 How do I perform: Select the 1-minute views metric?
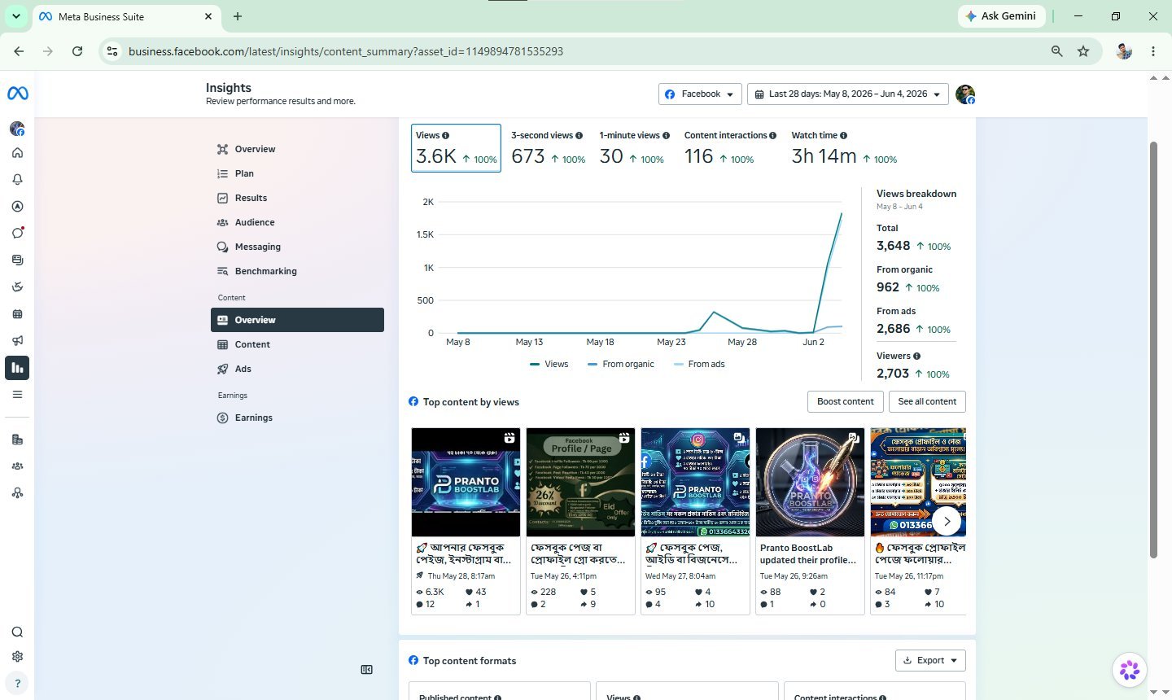633,148
